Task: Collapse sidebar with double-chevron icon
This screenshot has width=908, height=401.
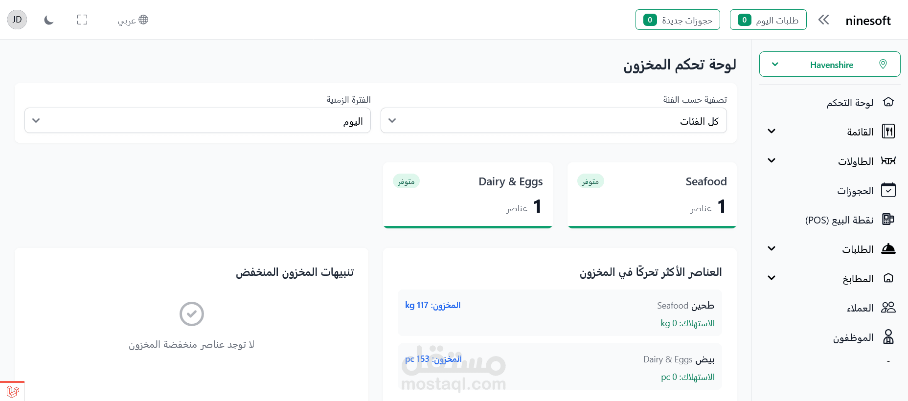Action: click(823, 20)
